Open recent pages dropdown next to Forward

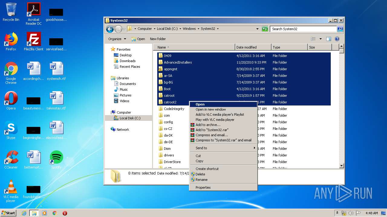click(x=124, y=29)
